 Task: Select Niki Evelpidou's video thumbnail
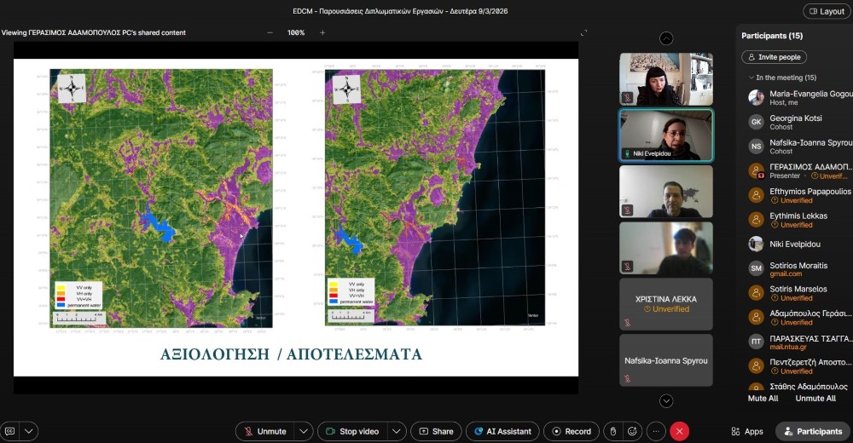665,135
